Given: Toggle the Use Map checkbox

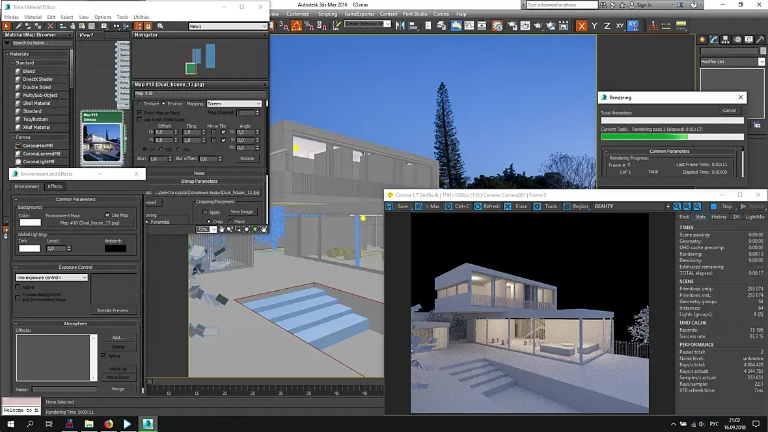Looking at the screenshot, I should click(107, 215).
